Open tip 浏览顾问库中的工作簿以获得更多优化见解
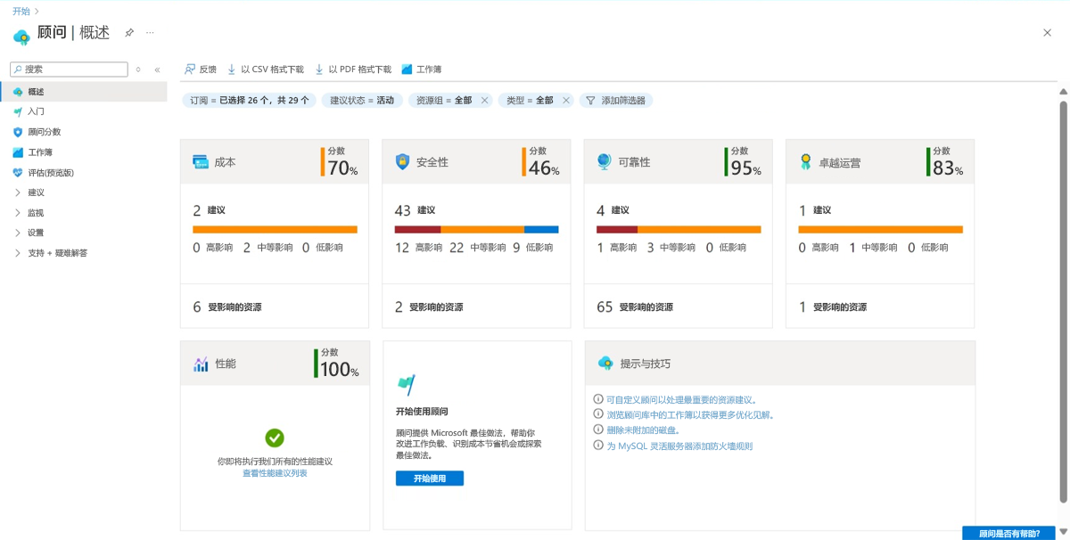This screenshot has width=1070, height=540. 690,415
